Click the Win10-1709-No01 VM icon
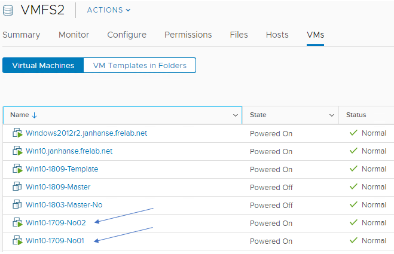Image resolution: width=394 pixels, height=254 pixels. 17,241
